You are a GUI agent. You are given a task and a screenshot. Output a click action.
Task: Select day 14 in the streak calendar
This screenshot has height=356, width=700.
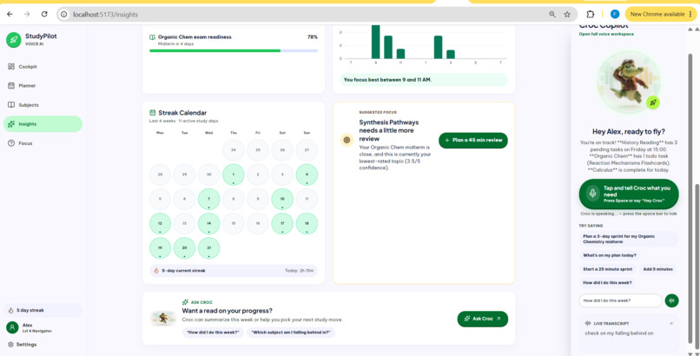click(x=209, y=224)
